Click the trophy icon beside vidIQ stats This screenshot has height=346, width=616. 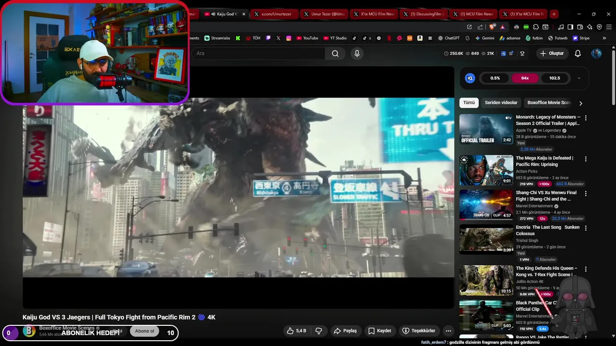(x=522, y=53)
